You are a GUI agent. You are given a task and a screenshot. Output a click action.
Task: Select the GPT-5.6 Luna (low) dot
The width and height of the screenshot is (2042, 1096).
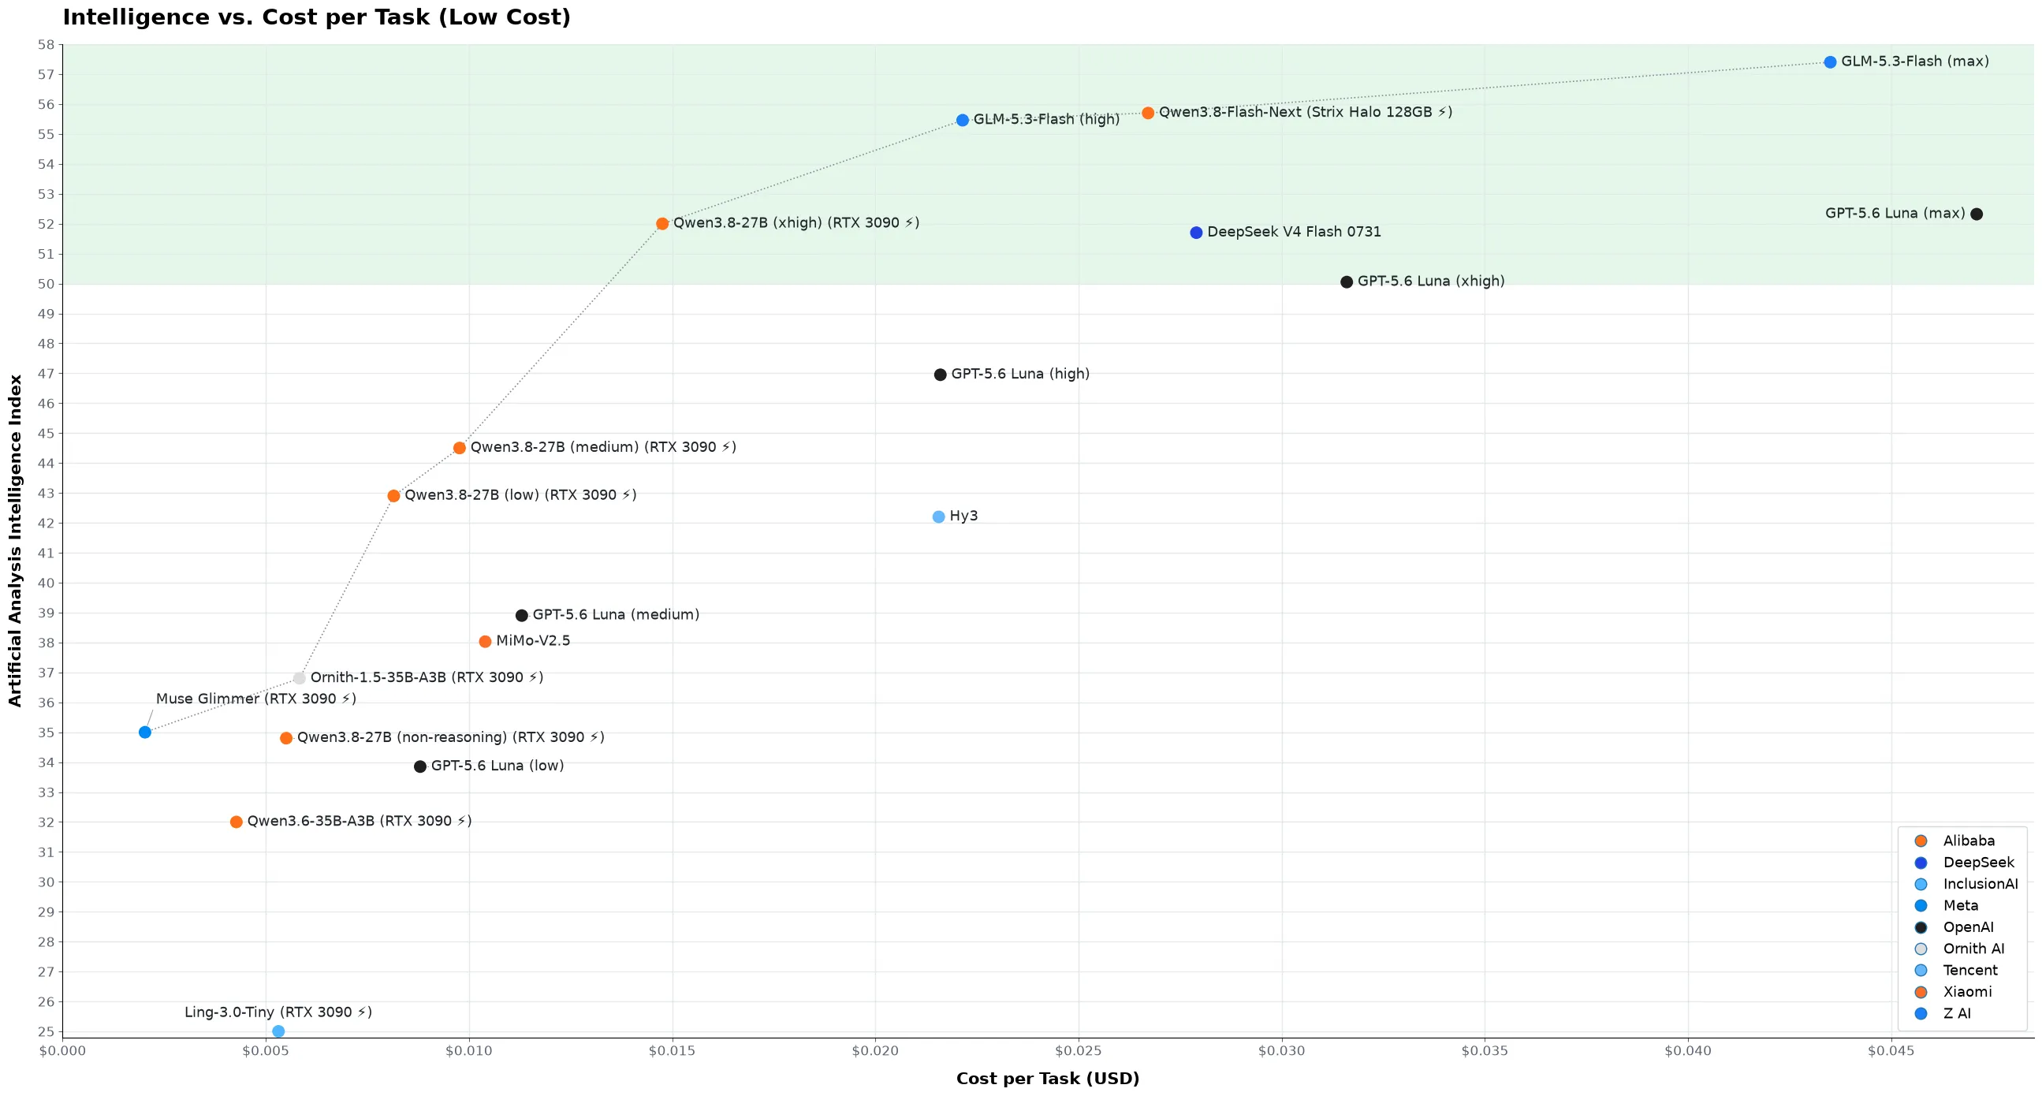[x=420, y=766]
